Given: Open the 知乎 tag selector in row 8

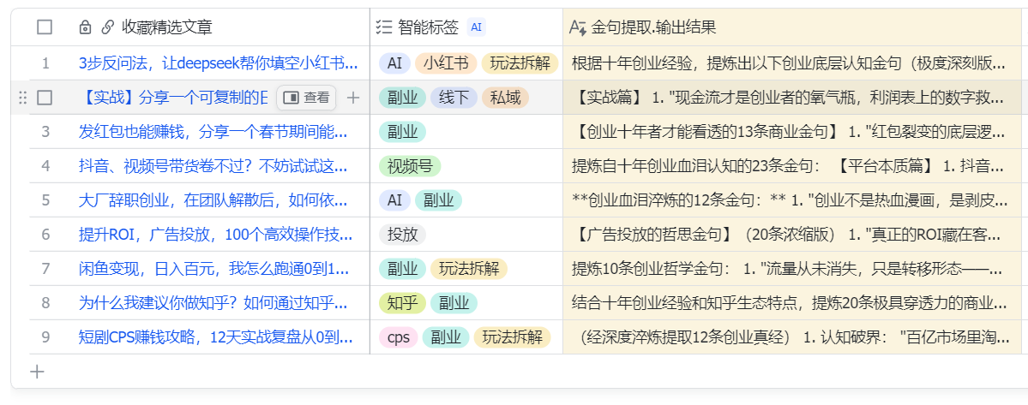Looking at the screenshot, I should pyautogui.click(x=402, y=303).
